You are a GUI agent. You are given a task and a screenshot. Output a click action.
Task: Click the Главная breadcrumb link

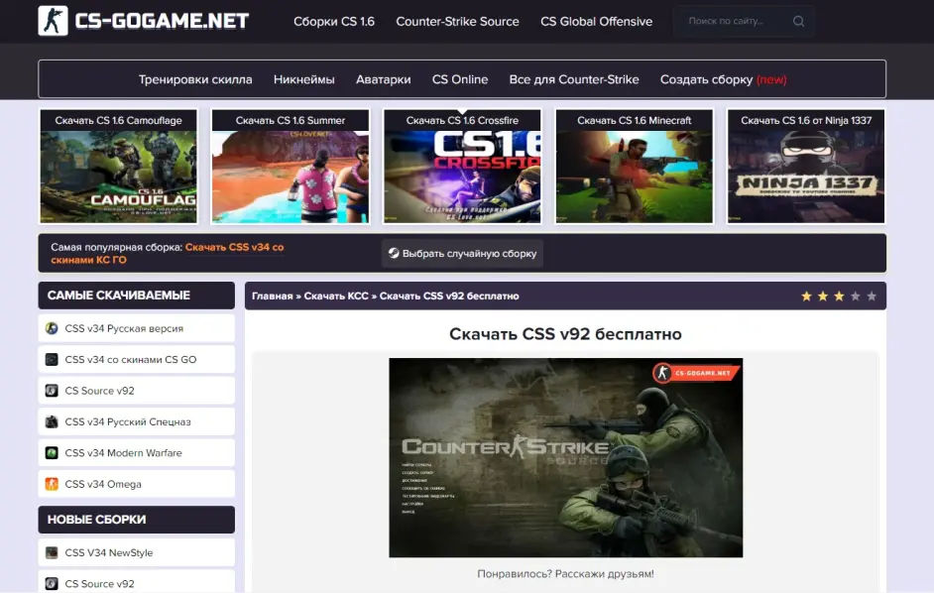tap(272, 296)
